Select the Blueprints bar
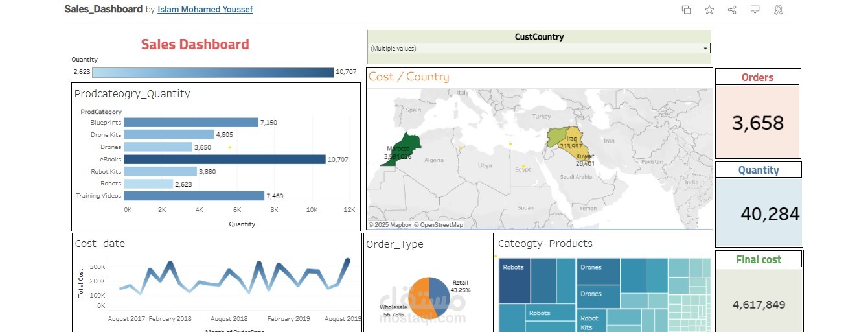 click(x=190, y=123)
